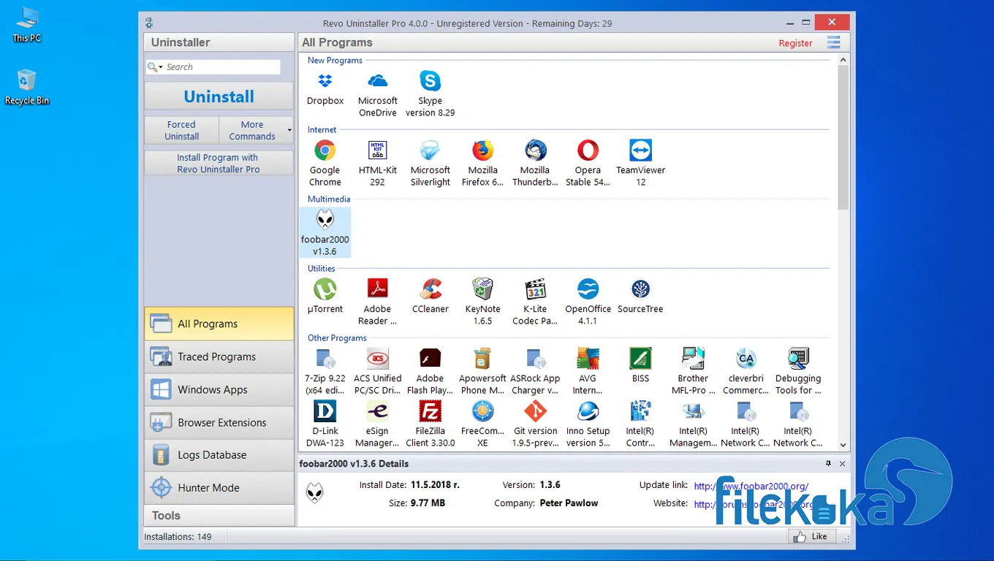Click Install Program with Revo Uninstaller Pro
This screenshot has width=994, height=561.
coord(219,164)
